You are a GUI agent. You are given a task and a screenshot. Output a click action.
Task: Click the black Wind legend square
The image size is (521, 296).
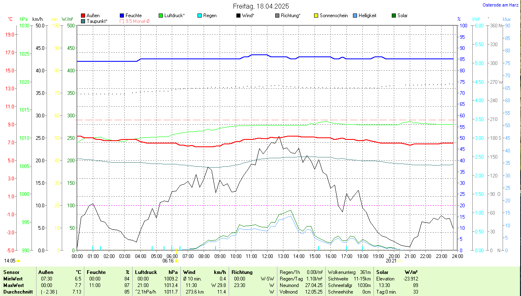pos(238,16)
